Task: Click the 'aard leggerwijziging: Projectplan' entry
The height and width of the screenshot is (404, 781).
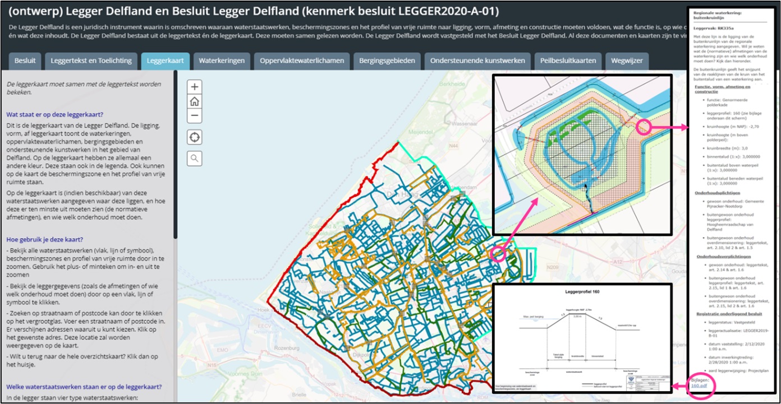Action: click(x=738, y=370)
